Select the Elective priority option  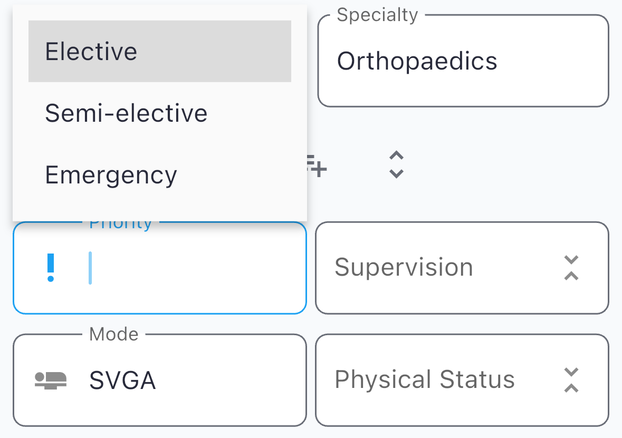point(159,51)
